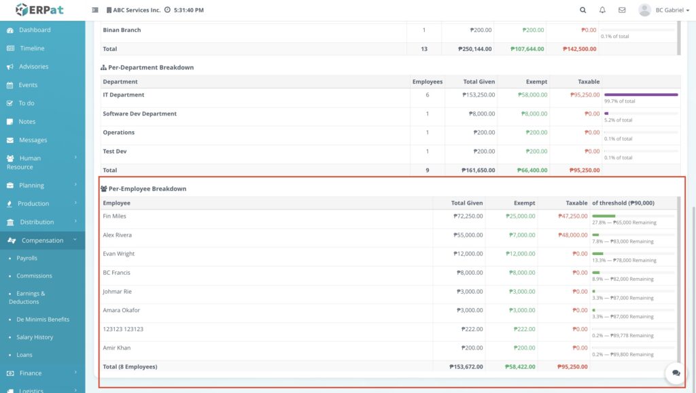696x393 pixels.
Task: Go to Timeline in the sidebar
Action: click(32, 48)
